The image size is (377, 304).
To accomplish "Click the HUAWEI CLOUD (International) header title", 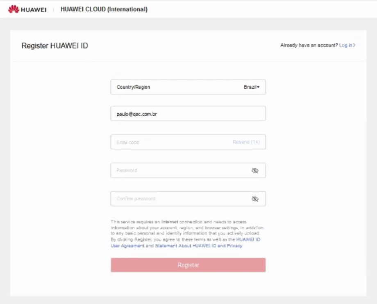I will [104, 9].
